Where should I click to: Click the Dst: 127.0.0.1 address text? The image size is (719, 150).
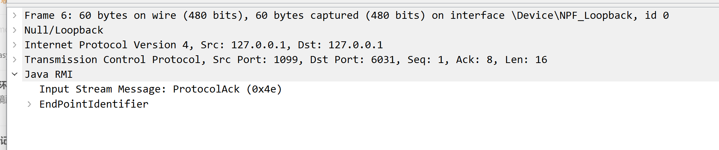click(x=340, y=45)
